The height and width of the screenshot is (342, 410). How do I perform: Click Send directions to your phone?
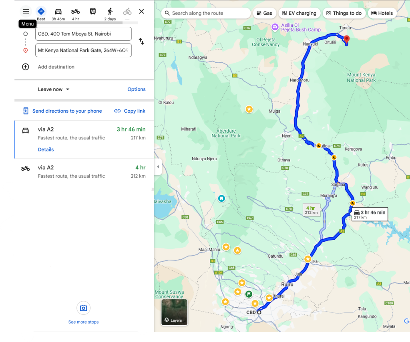coord(63,111)
